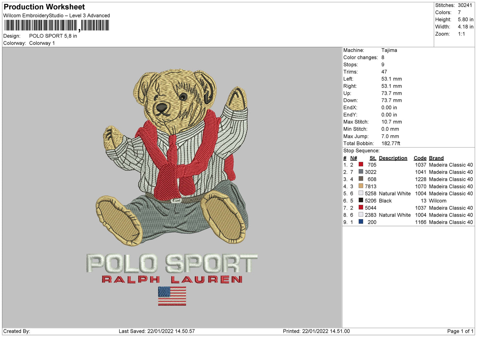The width and height of the screenshot is (477, 337).
Task: Click the Total Bobbin value 182.77ft
Action: [x=391, y=144]
